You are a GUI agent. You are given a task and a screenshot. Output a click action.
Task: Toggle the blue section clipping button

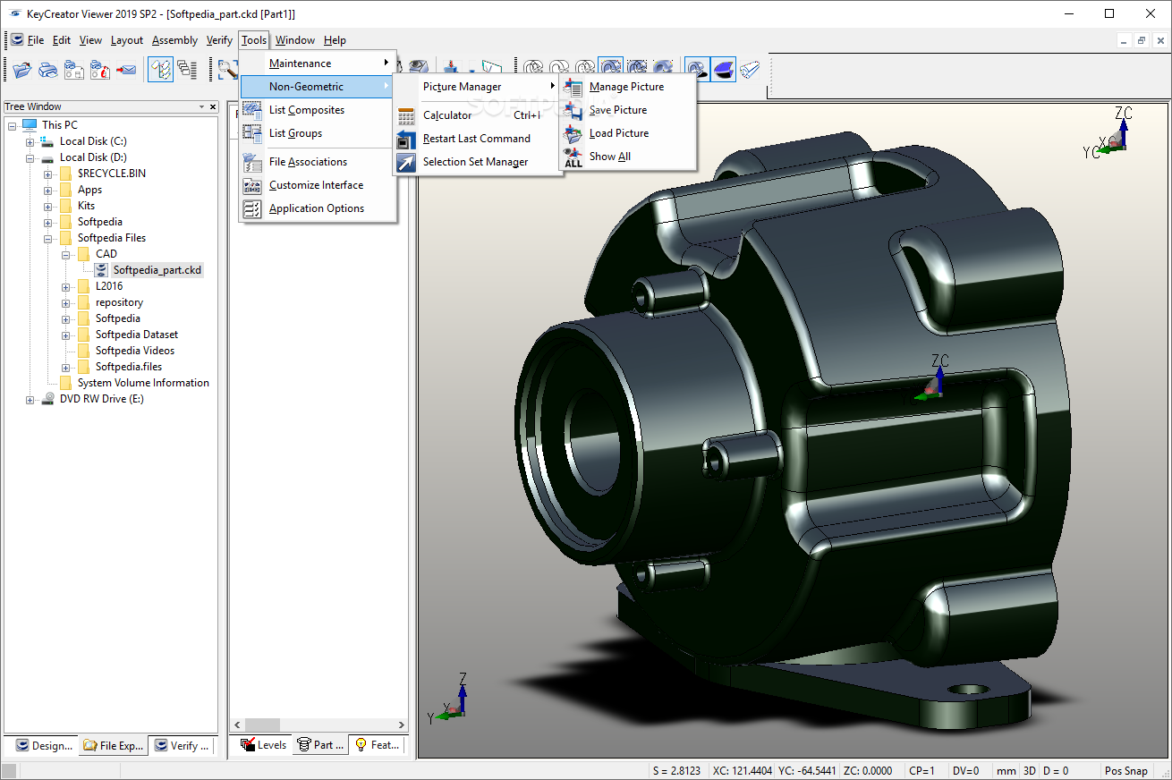point(723,69)
